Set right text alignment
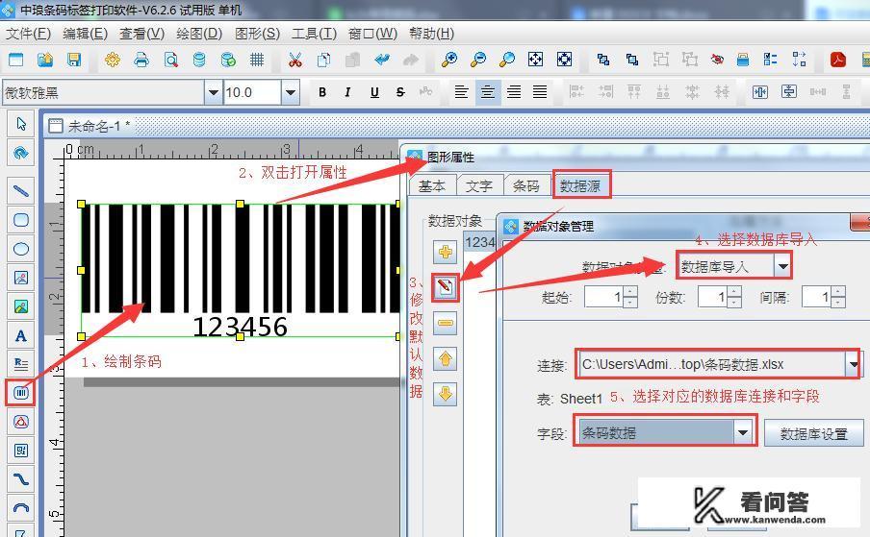This screenshot has height=537, width=870. click(x=514, y=92)
